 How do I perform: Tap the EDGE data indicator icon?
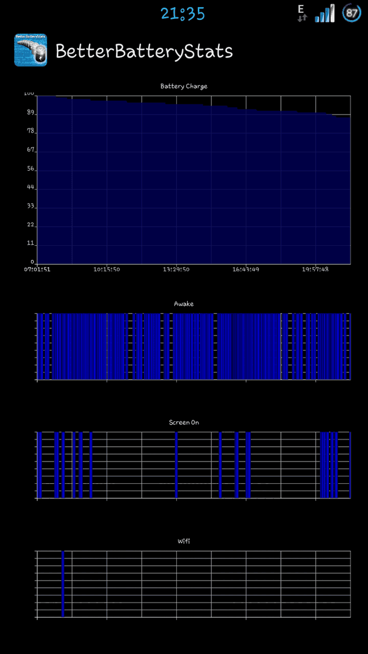pos(302,13)
